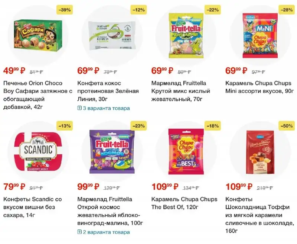The height and width of the screenshot is (244, 297).
Task: Click the plus icon beside '2 варианта товара'
Action: click(79, 232)
